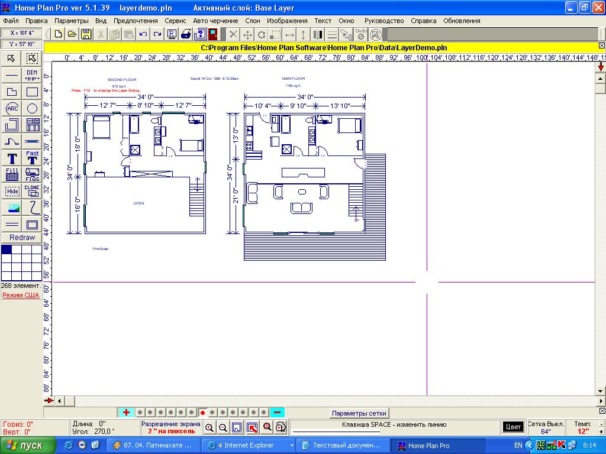The height and width of the screenshot is (454, 606).
Task: Click the red plus layer button
Action: point(126,412)
